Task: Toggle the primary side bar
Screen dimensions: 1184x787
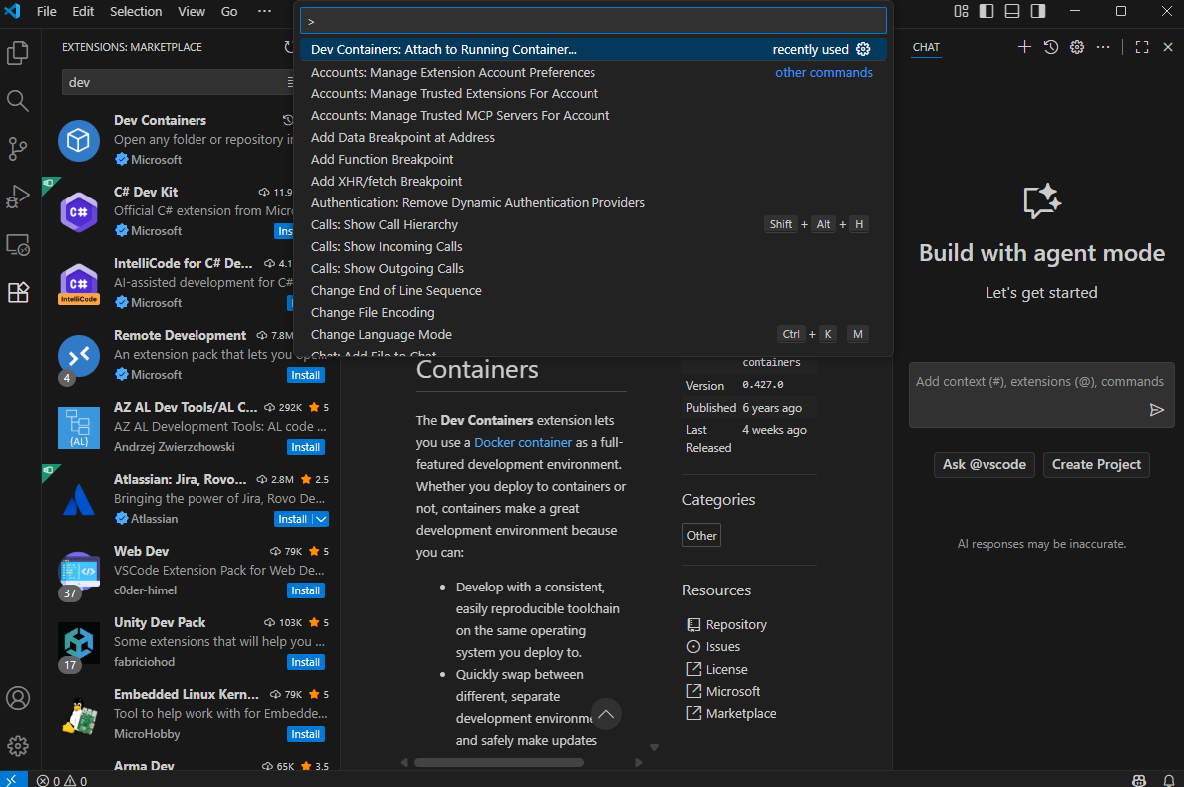Action: point(987,11)
